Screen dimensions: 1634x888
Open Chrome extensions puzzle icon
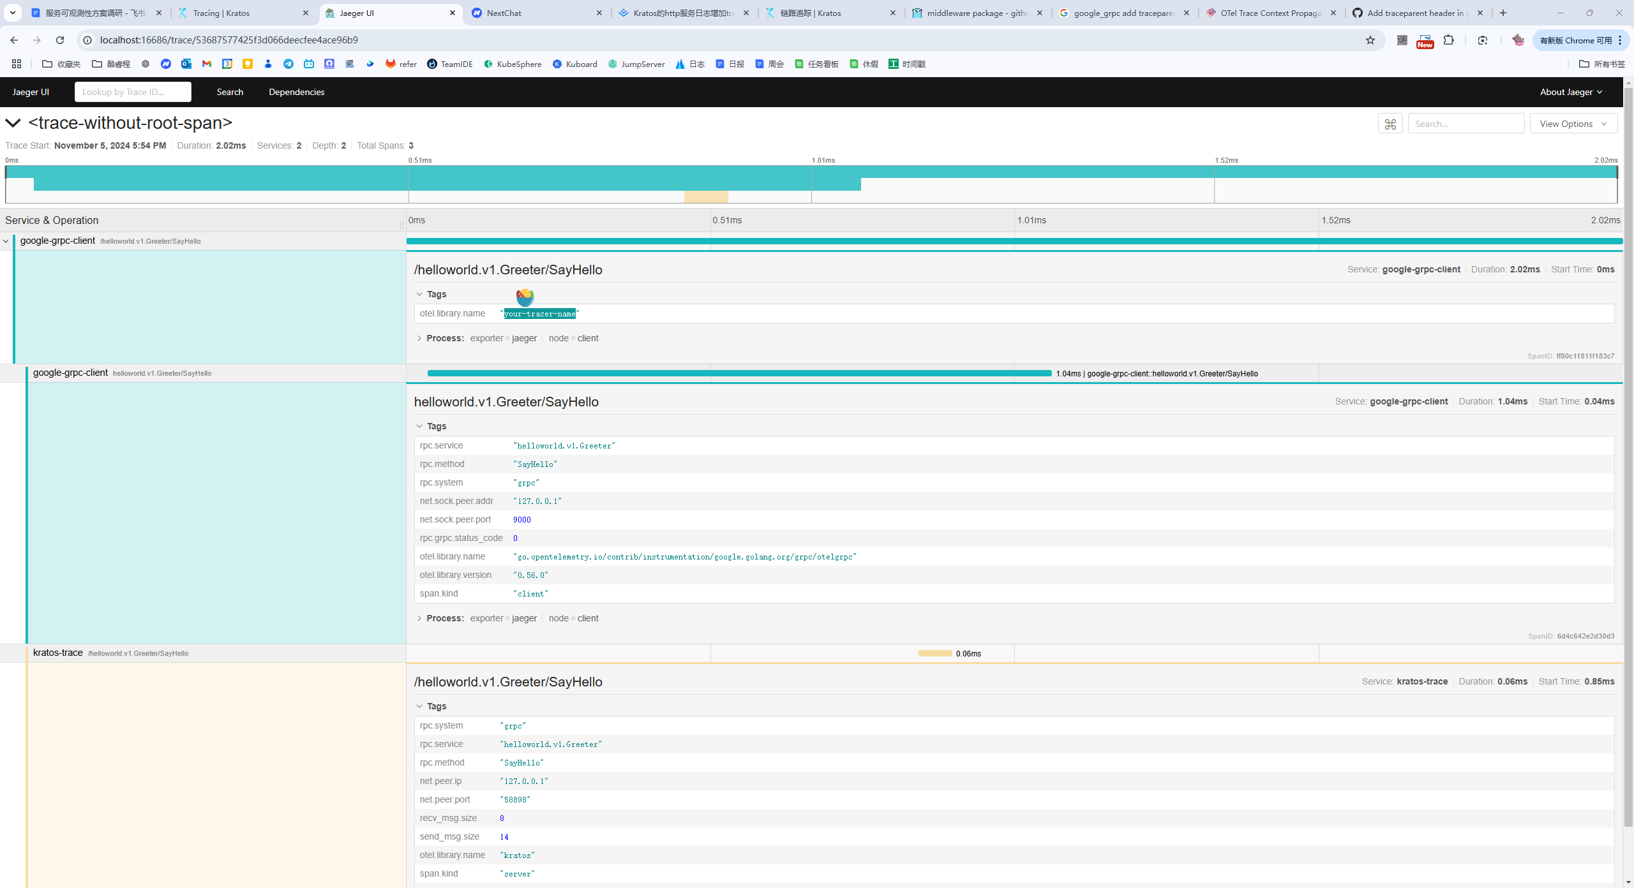coord(1449,40)
